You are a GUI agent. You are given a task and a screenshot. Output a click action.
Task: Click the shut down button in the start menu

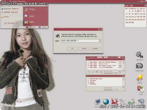pyautogui.click(x=42, y=27)
